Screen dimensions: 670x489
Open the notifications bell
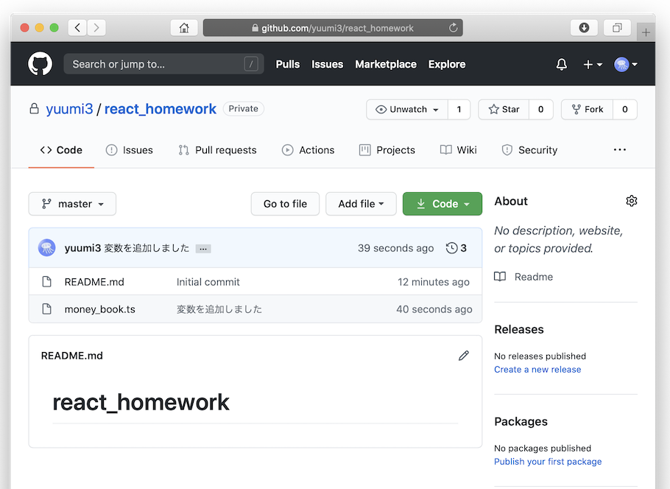click(x=562, y=65)
